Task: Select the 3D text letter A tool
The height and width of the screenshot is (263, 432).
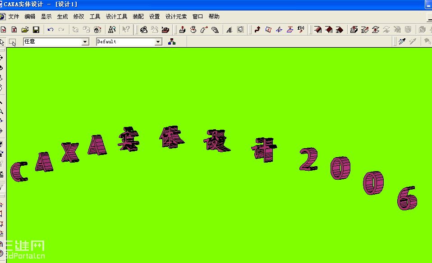Action: [229, 29]
